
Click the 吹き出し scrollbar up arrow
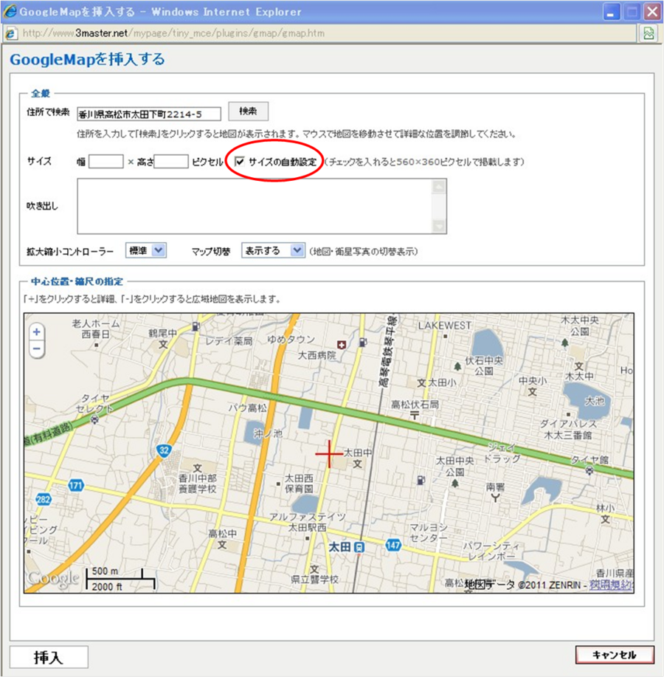tap(439, 187)
